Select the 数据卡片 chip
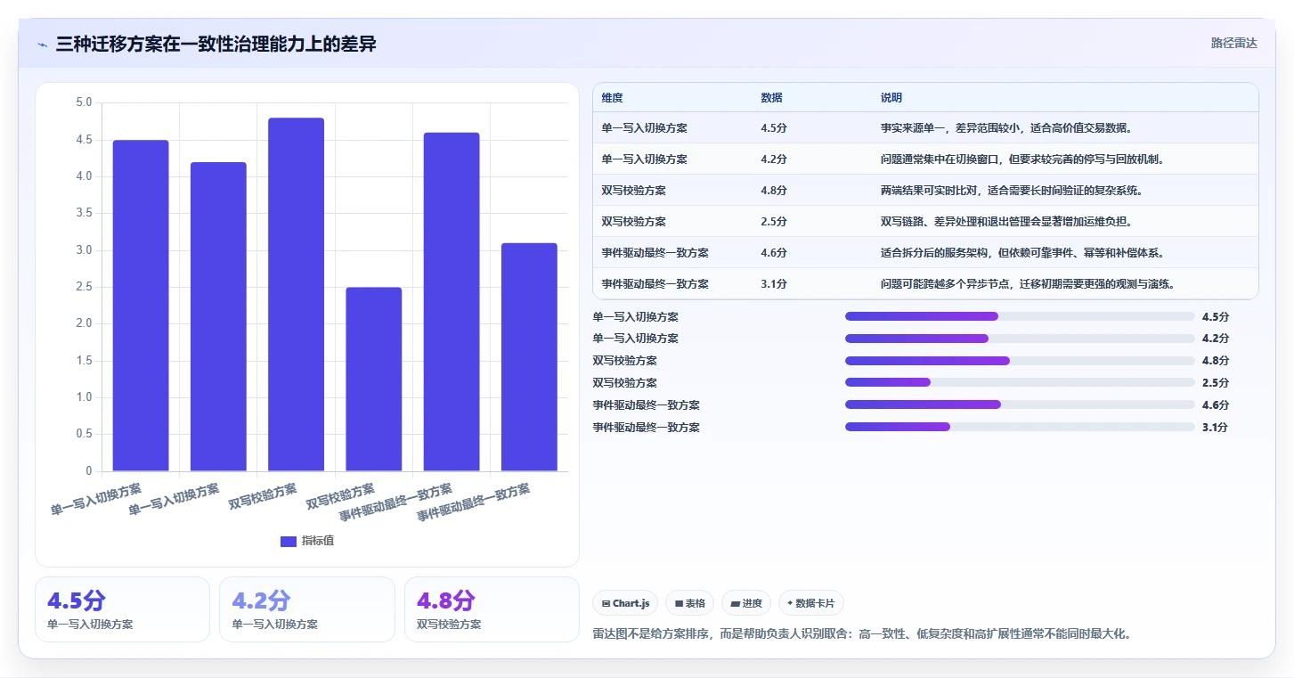1294x678 pixels. tap(810, 603)
